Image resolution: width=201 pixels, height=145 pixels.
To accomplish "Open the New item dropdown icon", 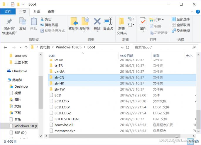I will pos(131,19).
